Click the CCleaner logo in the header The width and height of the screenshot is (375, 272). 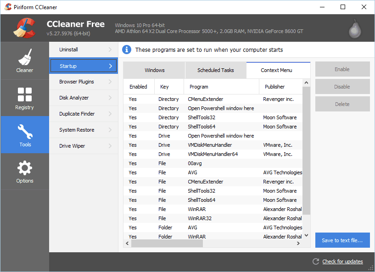[x=23, y=28]
